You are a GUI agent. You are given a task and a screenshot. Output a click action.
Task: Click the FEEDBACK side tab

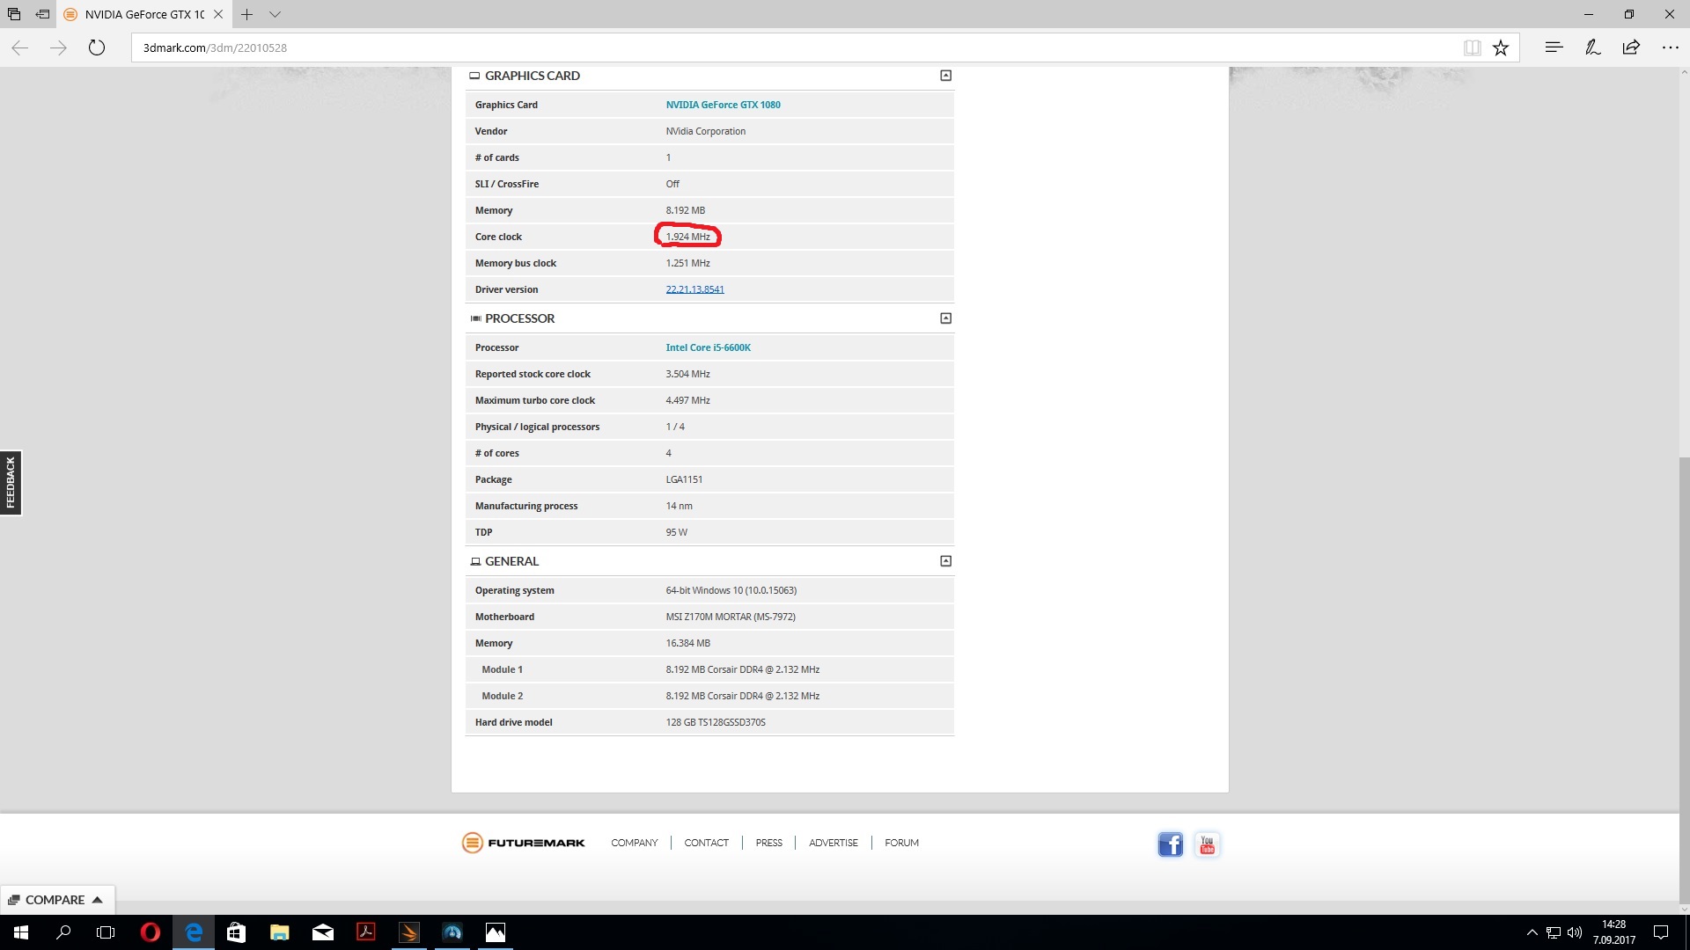tap(11, 482)
